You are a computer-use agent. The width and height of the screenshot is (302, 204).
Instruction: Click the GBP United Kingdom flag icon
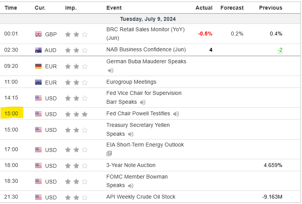point(39,34)
